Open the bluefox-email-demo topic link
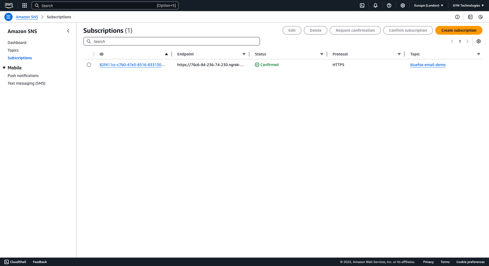489x266 pixels. (x=428, y=65)
